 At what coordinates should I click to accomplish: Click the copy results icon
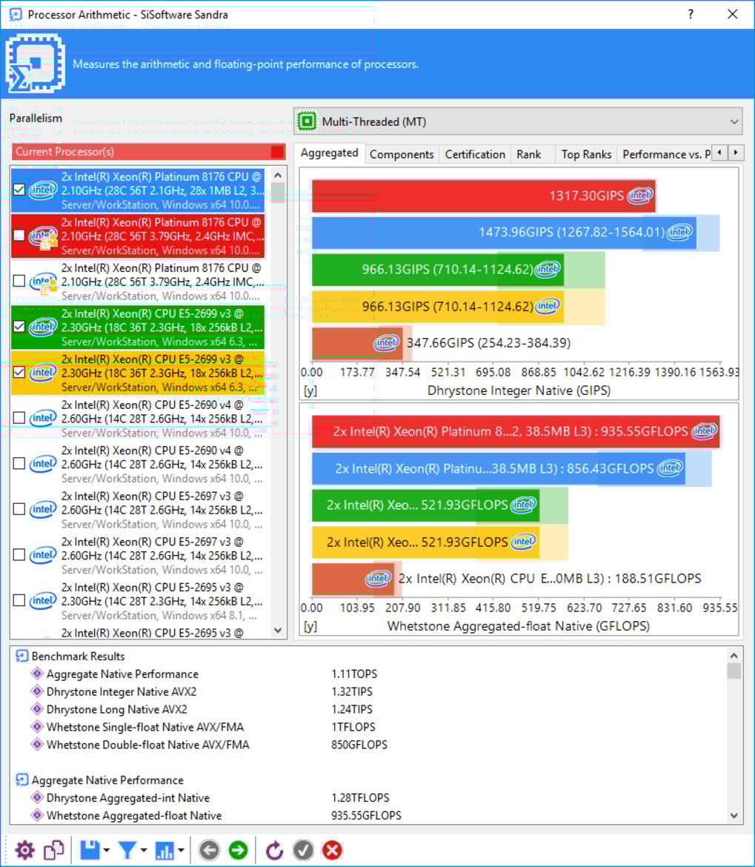pyautogui.click(x=54, y=850)
